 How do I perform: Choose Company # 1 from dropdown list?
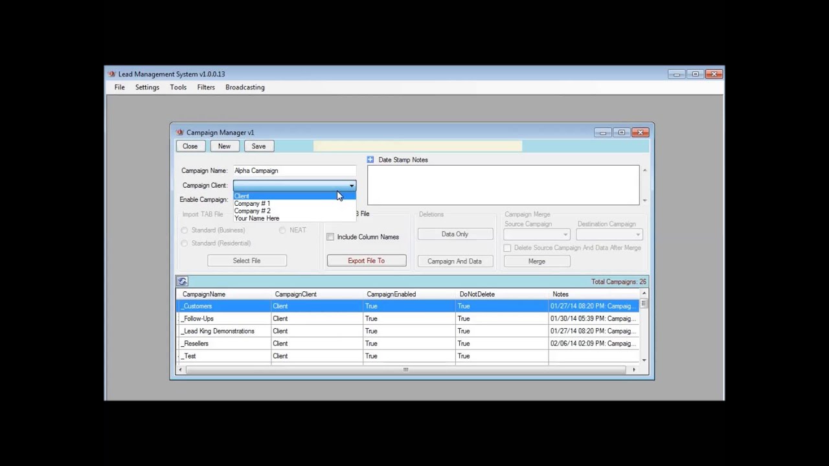click(x=294, y=204)
